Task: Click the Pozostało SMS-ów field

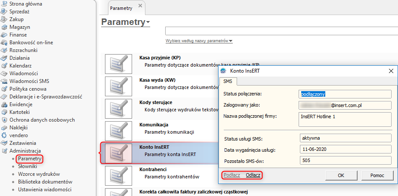Action: point(346,160)
